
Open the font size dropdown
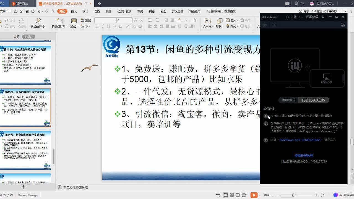coord(131,20)
